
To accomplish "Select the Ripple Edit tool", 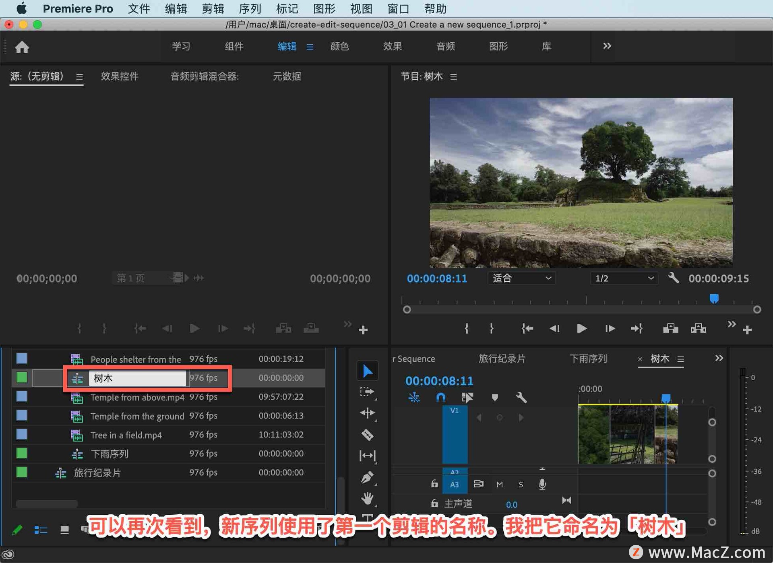I will pyautogui.click(x=367, y=413).
